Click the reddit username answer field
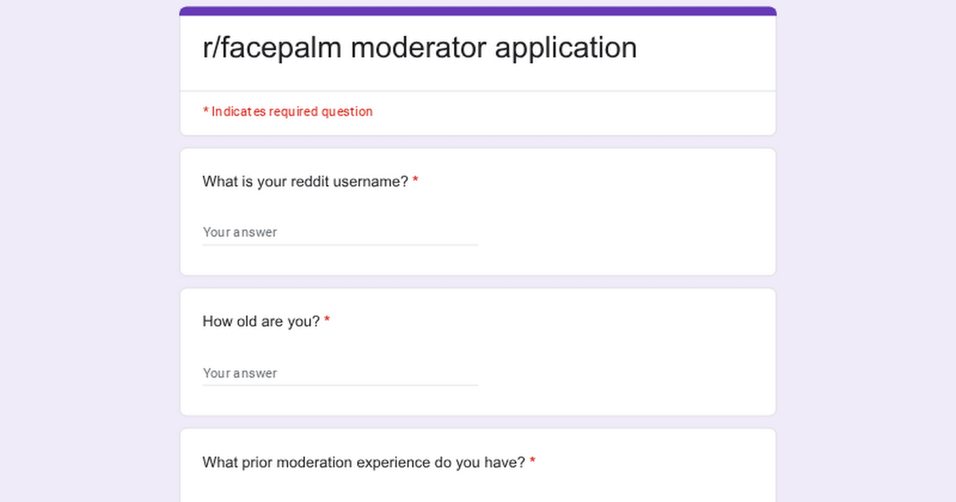 pos(339,233)
